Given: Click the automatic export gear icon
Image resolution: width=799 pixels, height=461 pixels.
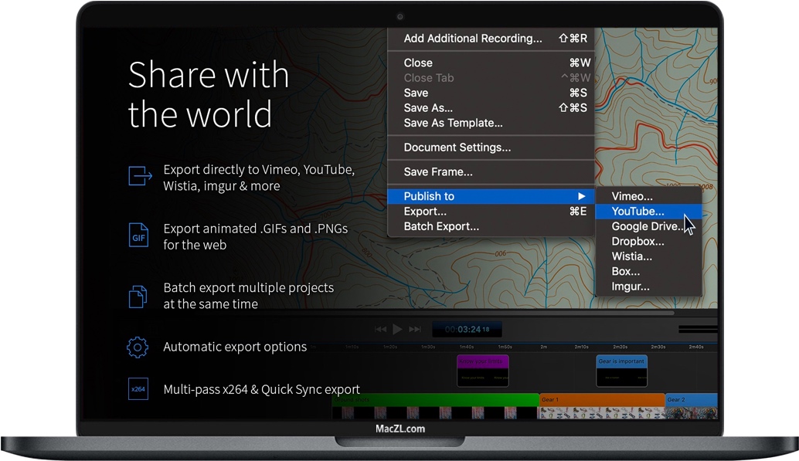Looking at the screenshot, I should click(138, 347).
